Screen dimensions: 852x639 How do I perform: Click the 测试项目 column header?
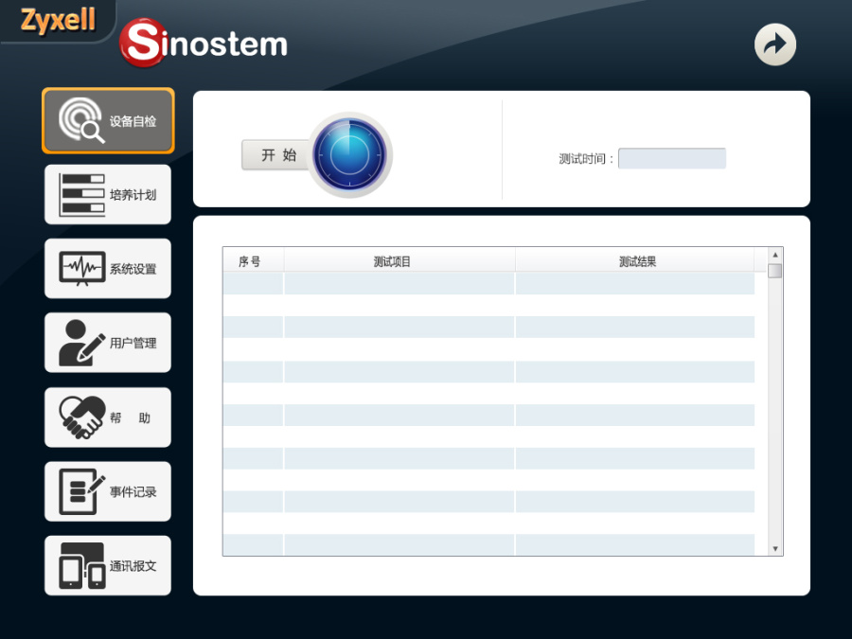[399, 260]
